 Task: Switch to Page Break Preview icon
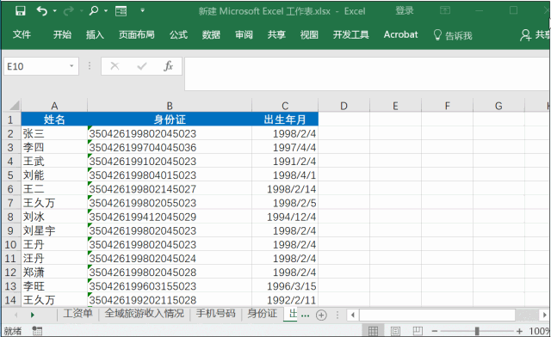click(418, 331)
